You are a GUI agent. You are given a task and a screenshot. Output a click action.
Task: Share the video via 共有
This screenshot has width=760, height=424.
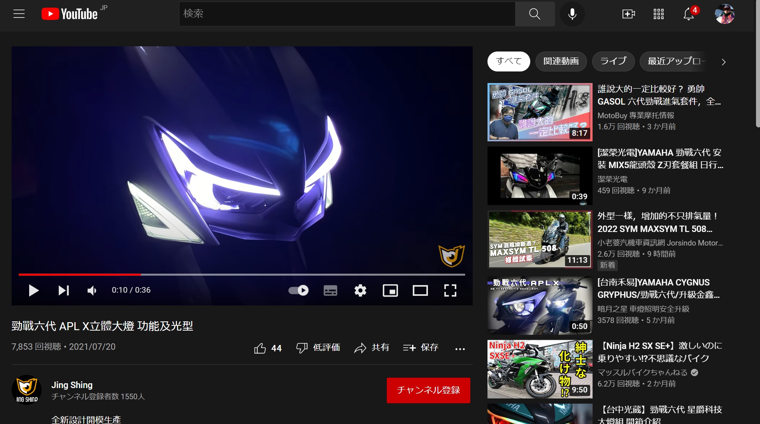pos(372,348)
